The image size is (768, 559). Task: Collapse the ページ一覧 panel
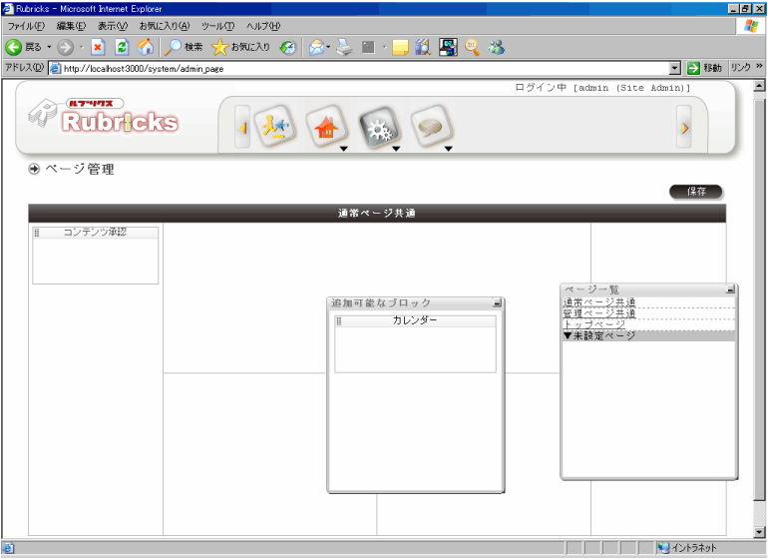[730, 289]
